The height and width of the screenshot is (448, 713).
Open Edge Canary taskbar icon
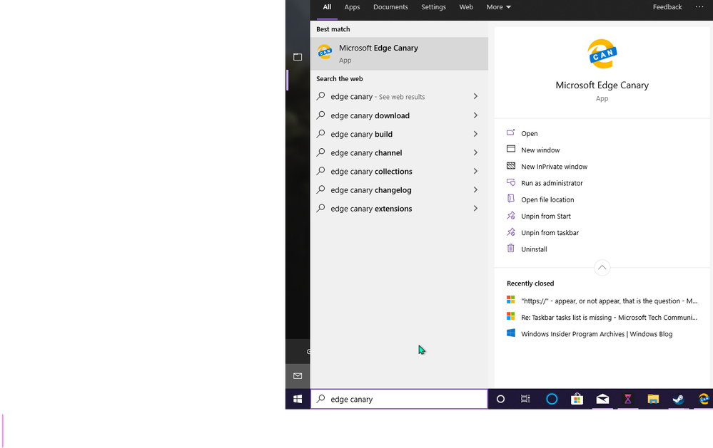pos(704,399)
